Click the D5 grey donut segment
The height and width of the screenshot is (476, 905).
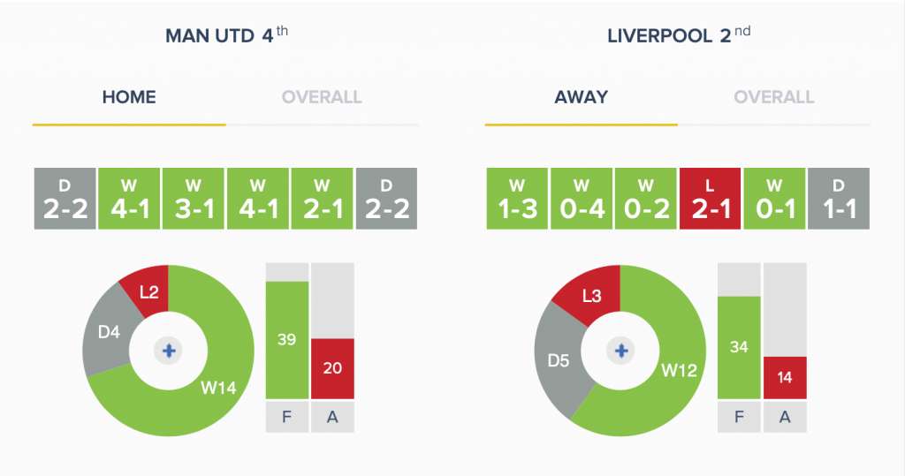[559, 360]
